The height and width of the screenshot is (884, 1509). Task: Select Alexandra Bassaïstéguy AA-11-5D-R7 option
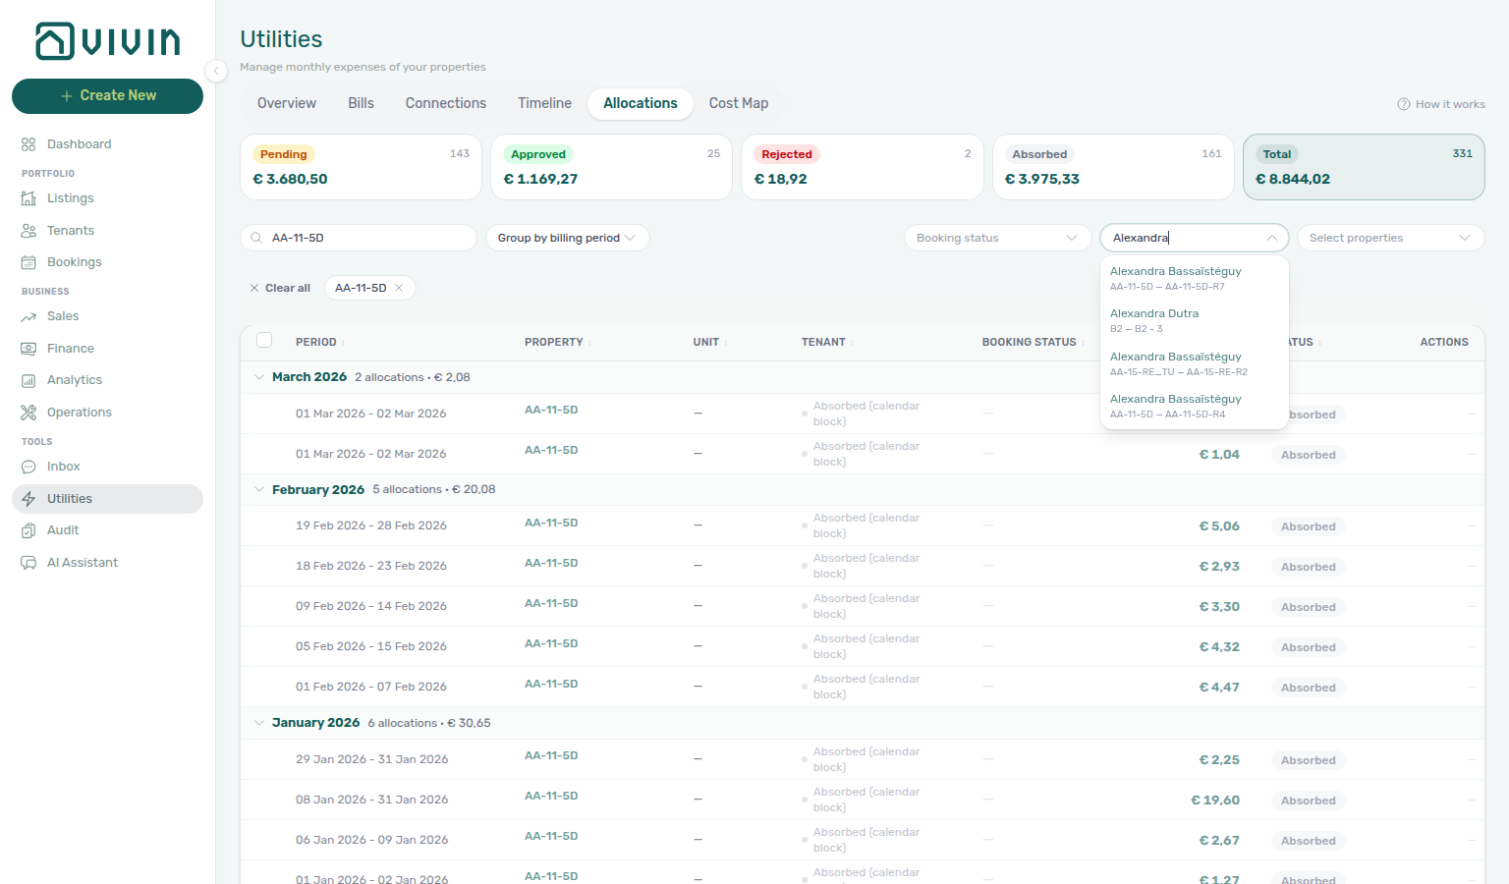point(1195,278)
